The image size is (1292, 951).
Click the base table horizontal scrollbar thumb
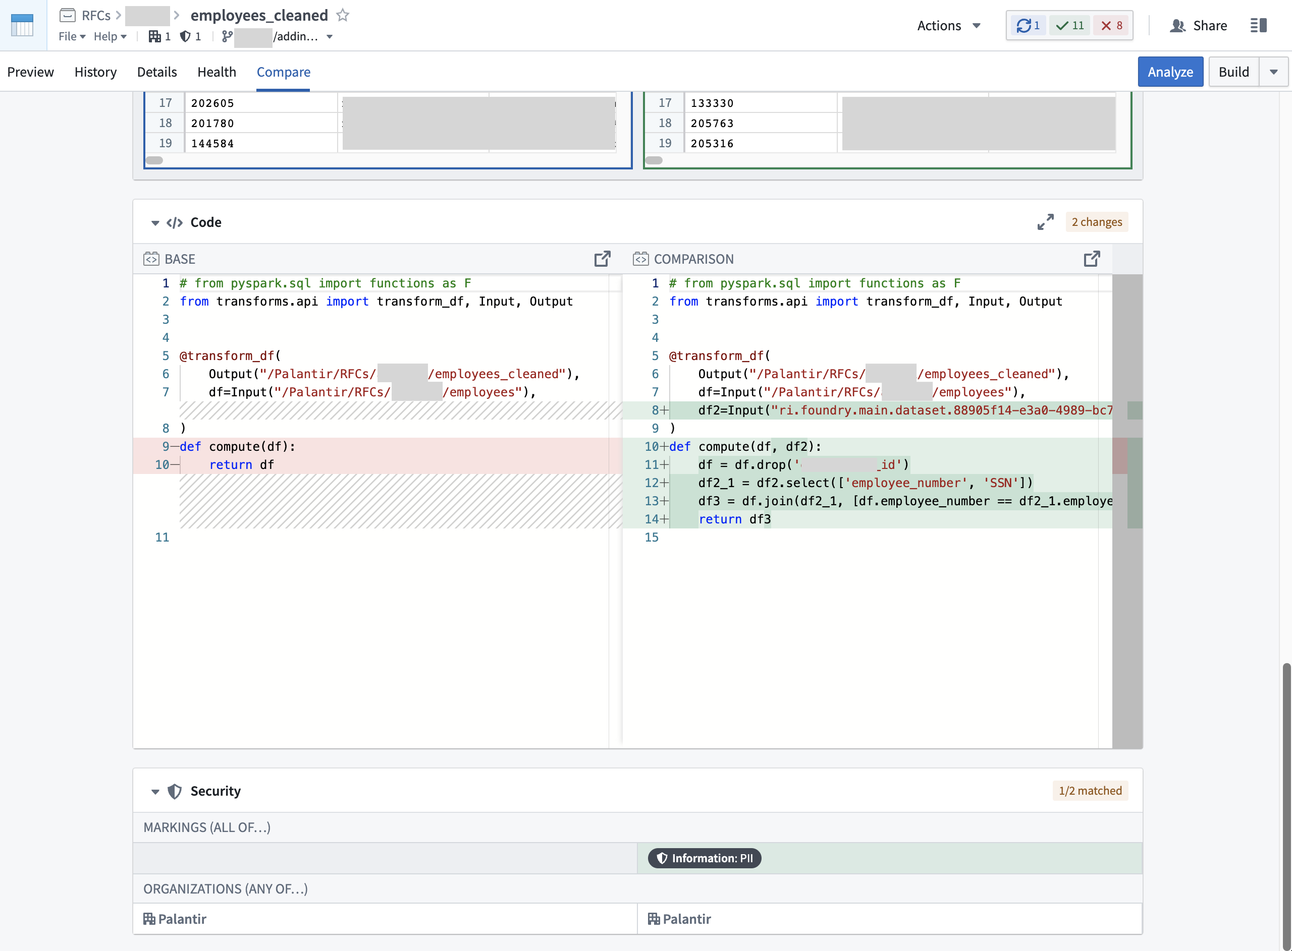point(154,160)
